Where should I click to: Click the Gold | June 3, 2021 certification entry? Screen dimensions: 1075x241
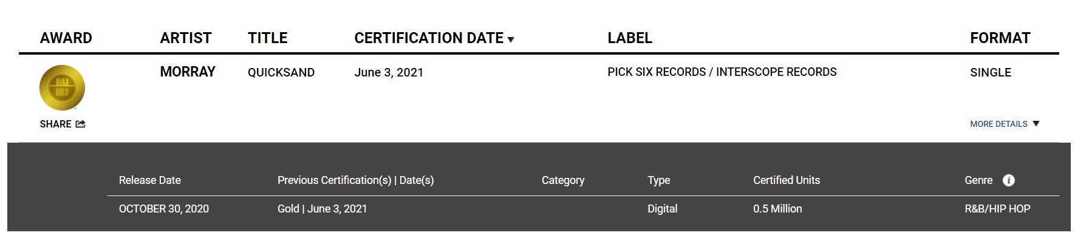click(x=322, y=209)
